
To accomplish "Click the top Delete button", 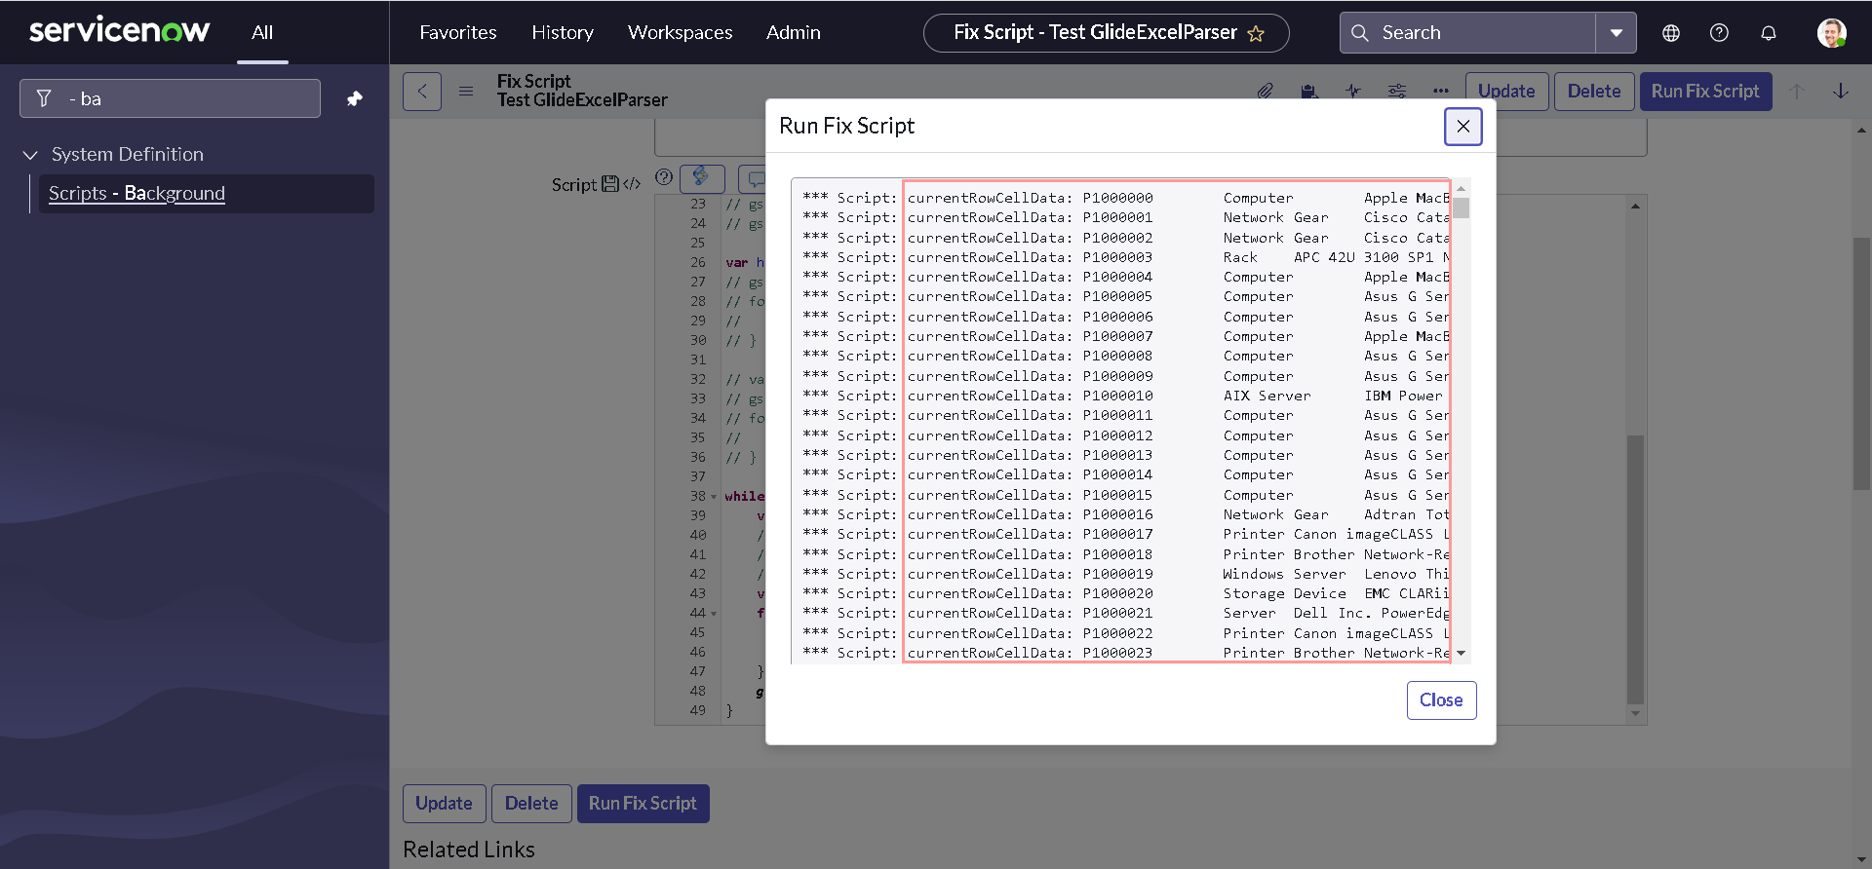I will point(1594,92).
